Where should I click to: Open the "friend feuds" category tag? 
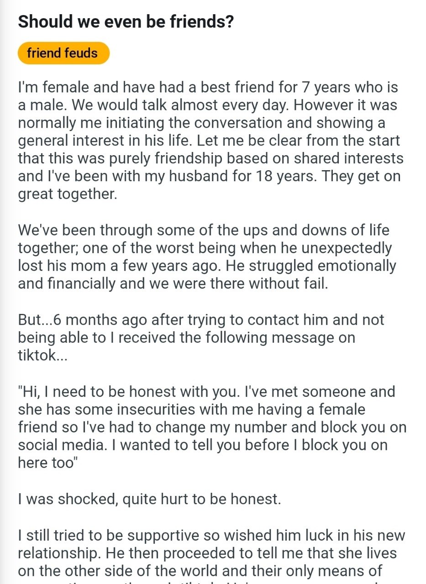pos(63,53)
